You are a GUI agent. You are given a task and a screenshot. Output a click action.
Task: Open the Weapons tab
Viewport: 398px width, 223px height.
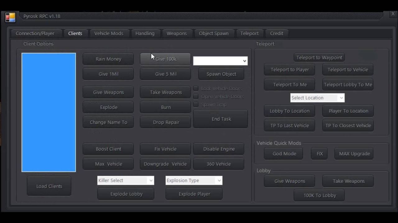(177, 33)
